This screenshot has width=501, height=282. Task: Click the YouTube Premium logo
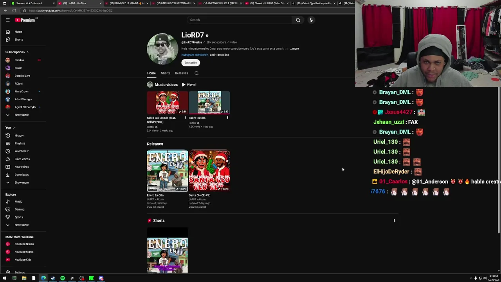coord(25,20)
